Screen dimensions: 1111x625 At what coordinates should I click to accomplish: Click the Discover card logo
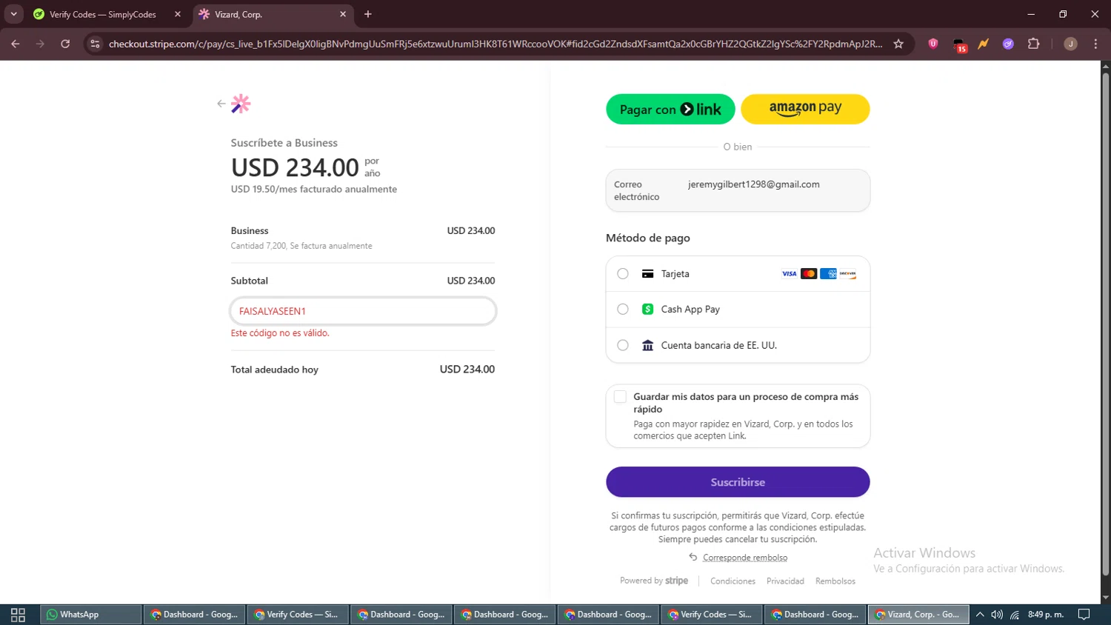pos(848,274)
